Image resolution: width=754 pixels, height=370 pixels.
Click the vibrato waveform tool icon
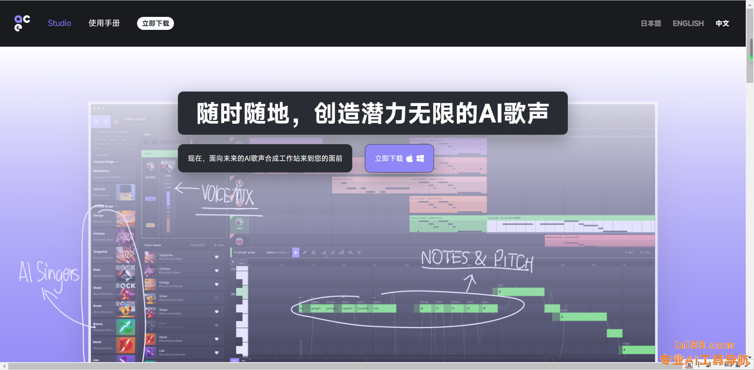click(x=350, y=253)
